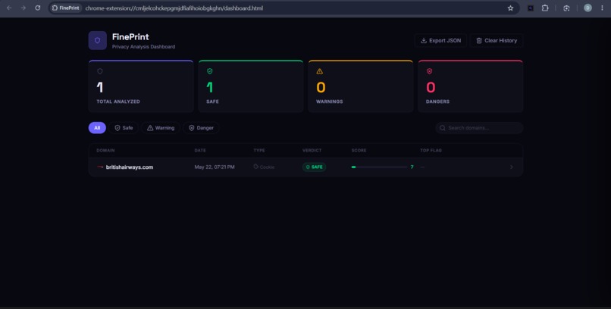Image resolution: width=611 pixels, height=309 pixels.
Task: Click the toolbar icon left of profile avatar
Action: coord(566,8)
